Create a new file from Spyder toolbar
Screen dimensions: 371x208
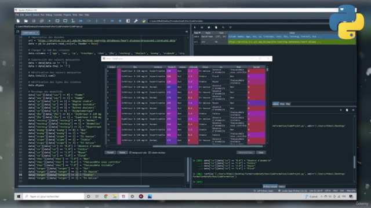pos(18,21)
